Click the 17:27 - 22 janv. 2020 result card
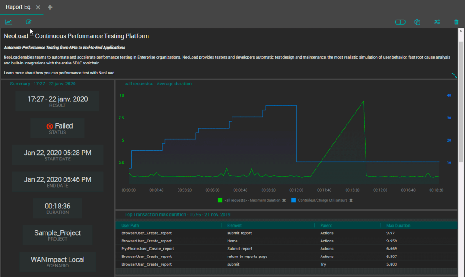Image resolution: width=465 pixels, height=277 pixels. [58, 101]
